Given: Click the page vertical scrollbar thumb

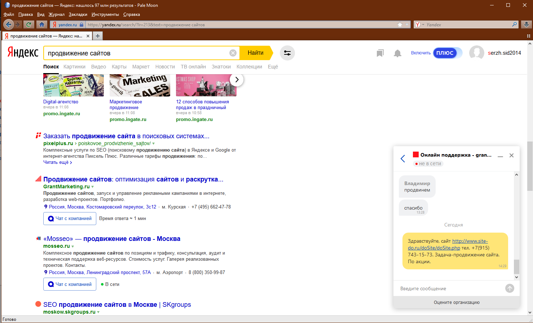Looking at the screenshot, I should [x=530, y=166].
